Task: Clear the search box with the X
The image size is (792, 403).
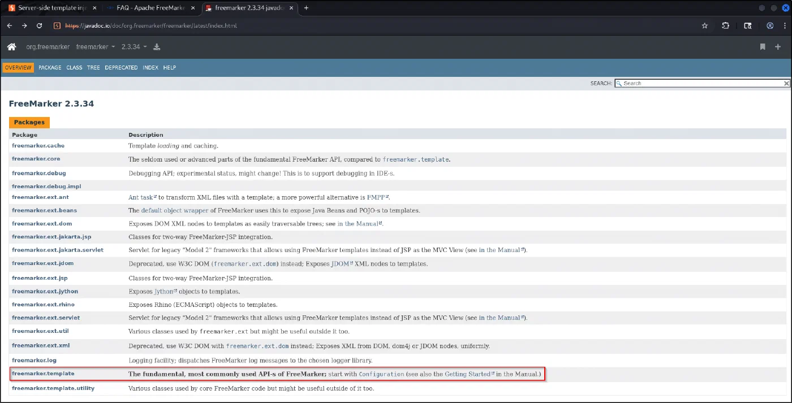Action: tap(786, 83)
